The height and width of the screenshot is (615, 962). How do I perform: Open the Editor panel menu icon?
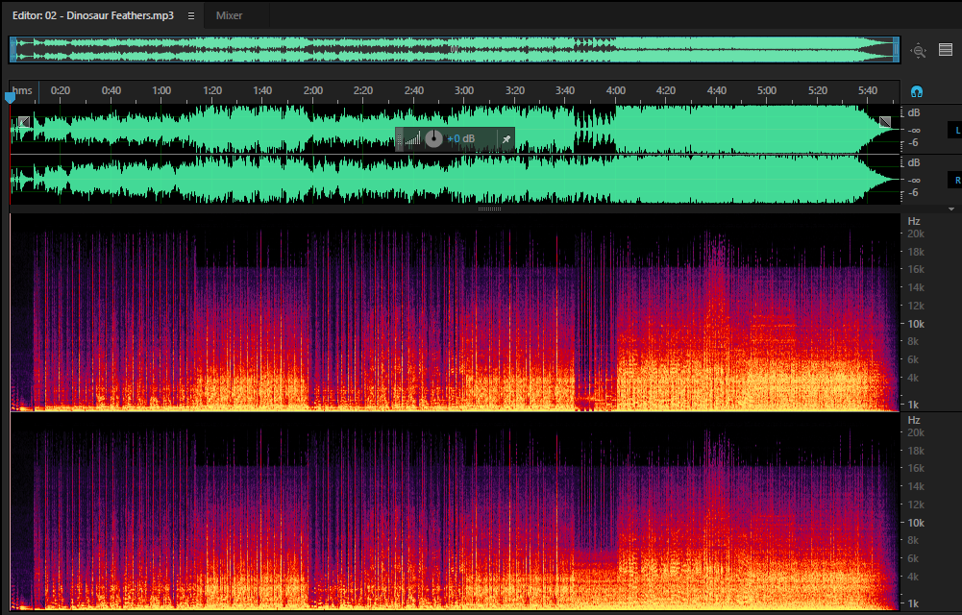191,16
